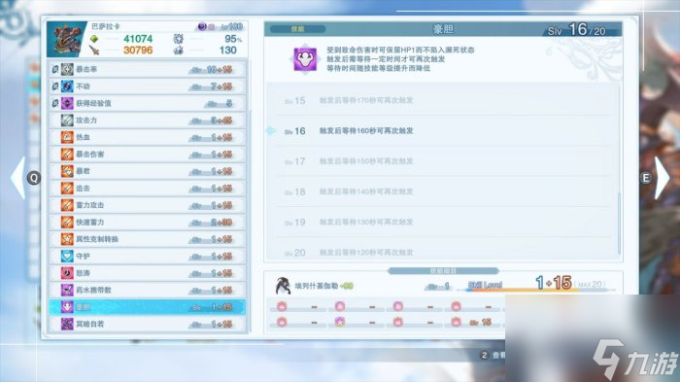Click the 95% critical value
This screenshot has height=382, width=680.
point(233,39)
